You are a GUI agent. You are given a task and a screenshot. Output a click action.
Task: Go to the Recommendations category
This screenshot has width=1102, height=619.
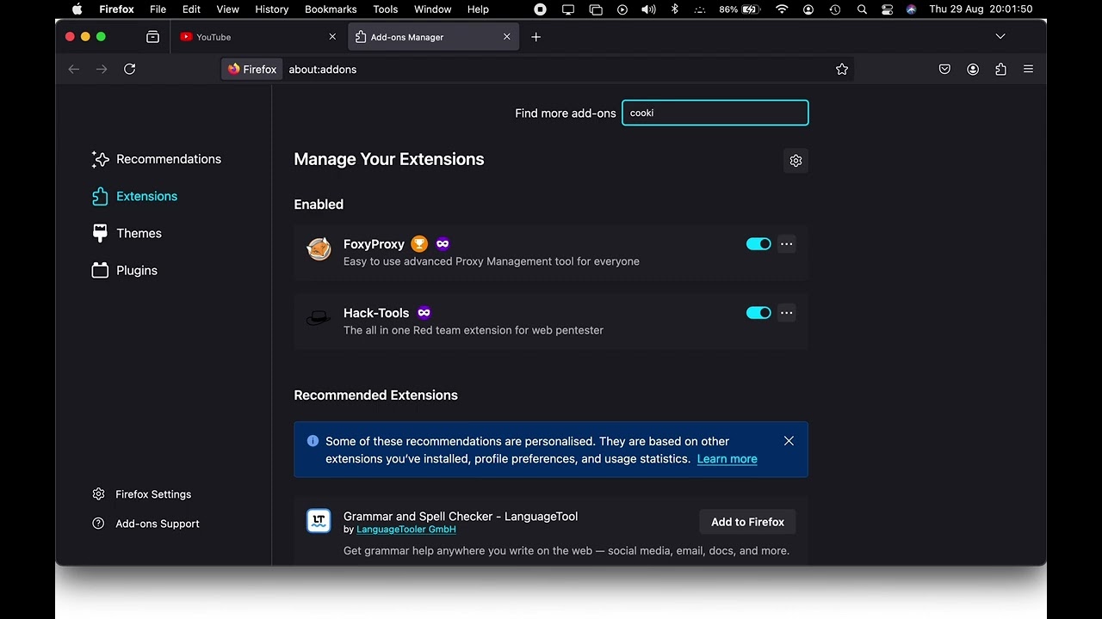[x=157, y=159]
